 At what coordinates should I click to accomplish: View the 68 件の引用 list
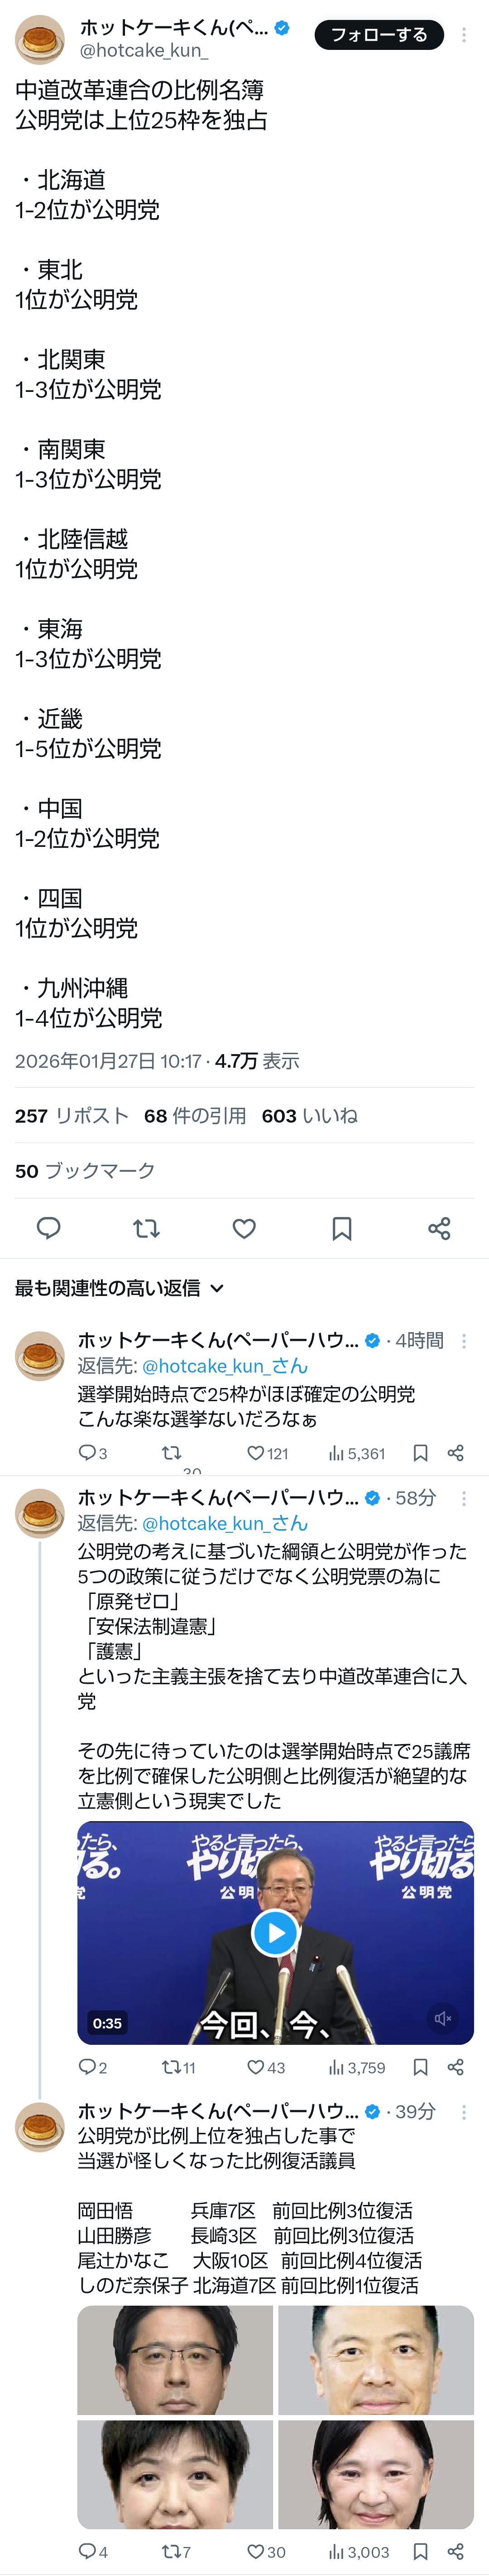pos(195,1115)
